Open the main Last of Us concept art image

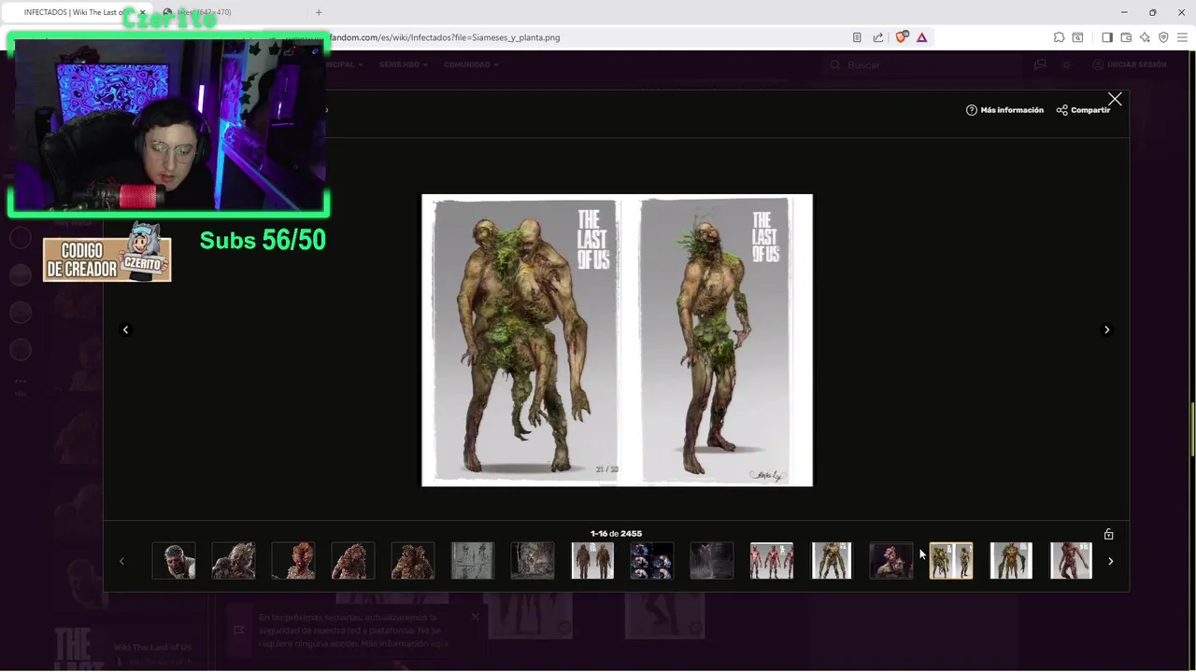pyautogui.click(x=617, y=341)
